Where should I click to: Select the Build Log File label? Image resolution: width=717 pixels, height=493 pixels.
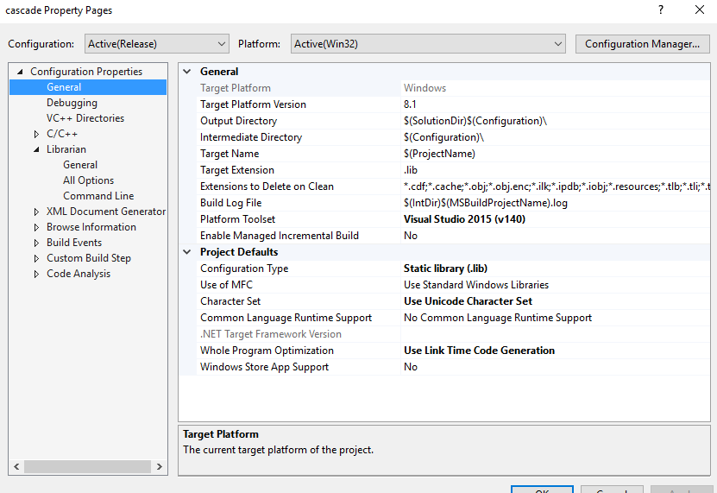(230, 203)
